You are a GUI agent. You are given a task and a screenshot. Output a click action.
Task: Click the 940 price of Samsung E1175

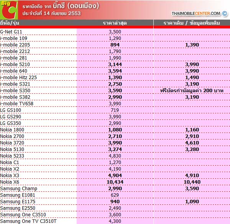(115, 202)
